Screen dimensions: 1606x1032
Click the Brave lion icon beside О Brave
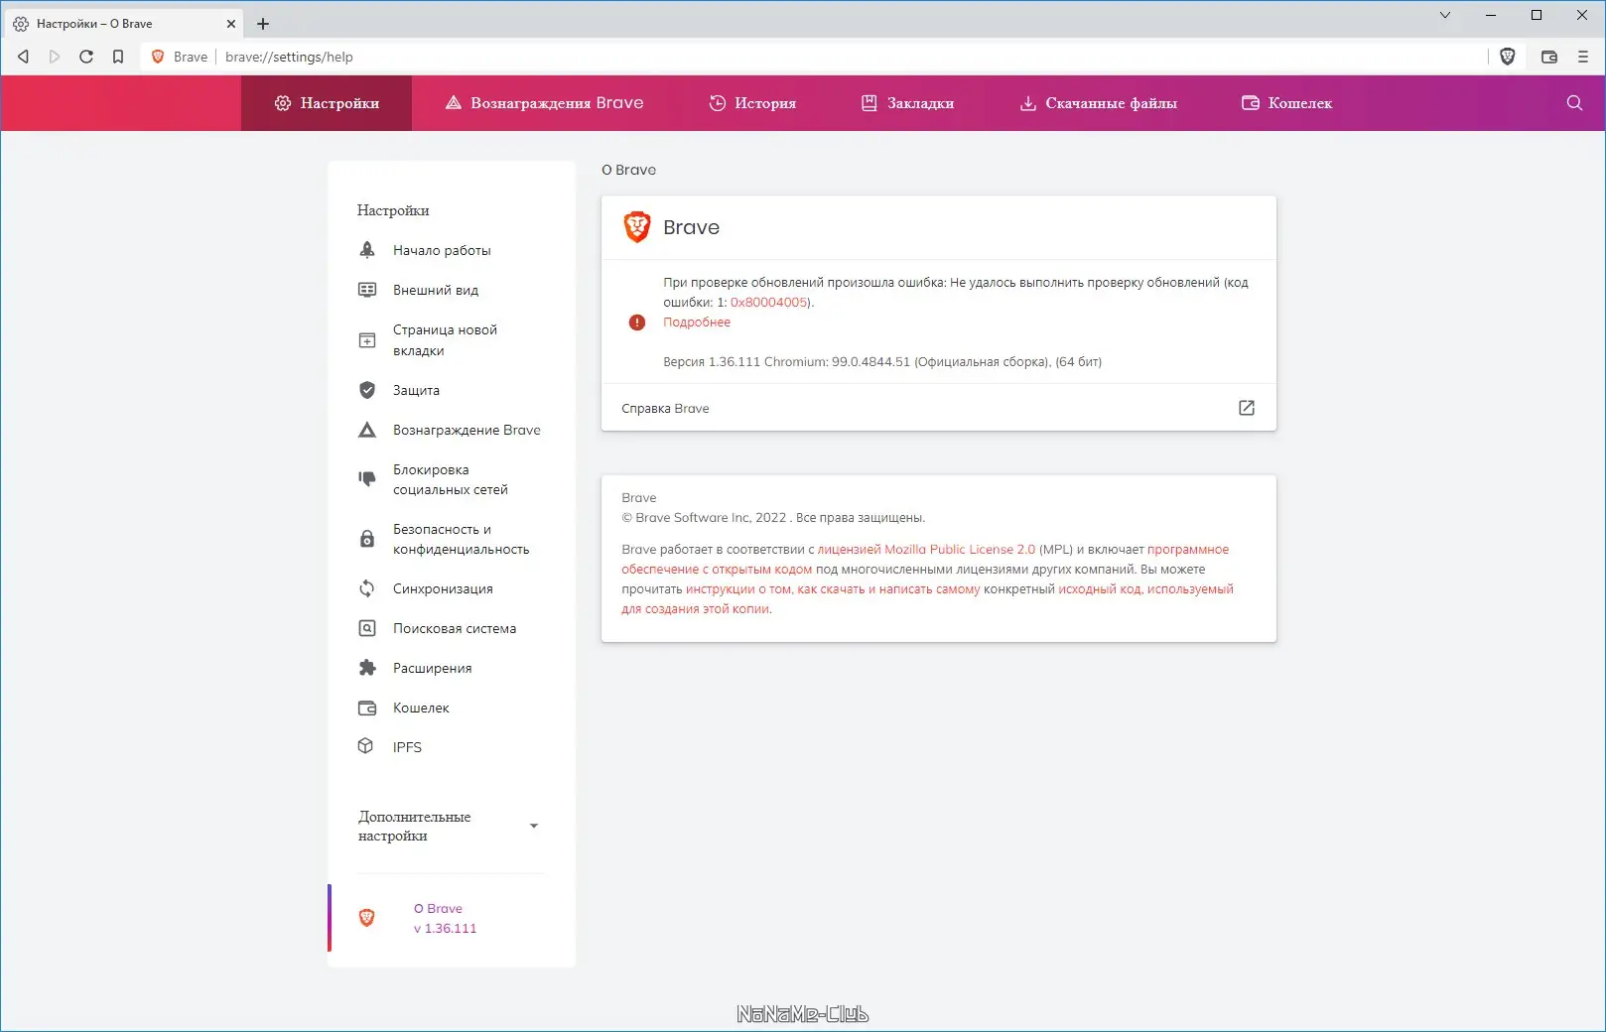point(366,918)
